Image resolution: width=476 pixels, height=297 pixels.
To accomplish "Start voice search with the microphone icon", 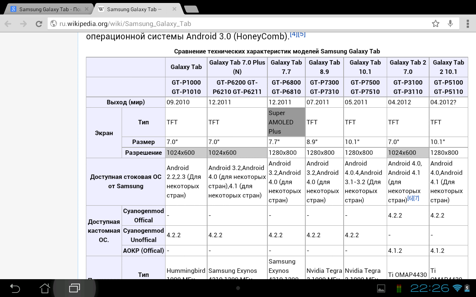I will [x=450, y=24].
